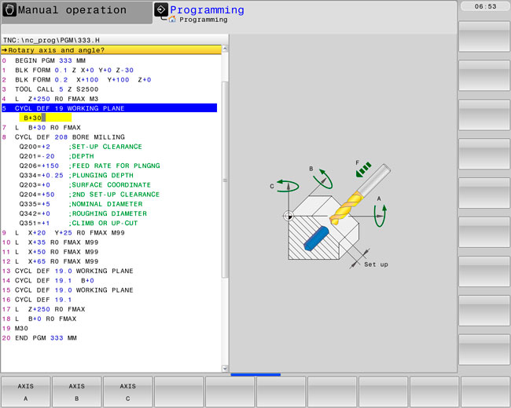Click the small Programming home icon

tap(172, 20)
